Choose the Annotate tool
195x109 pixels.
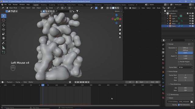pos(4,43)
